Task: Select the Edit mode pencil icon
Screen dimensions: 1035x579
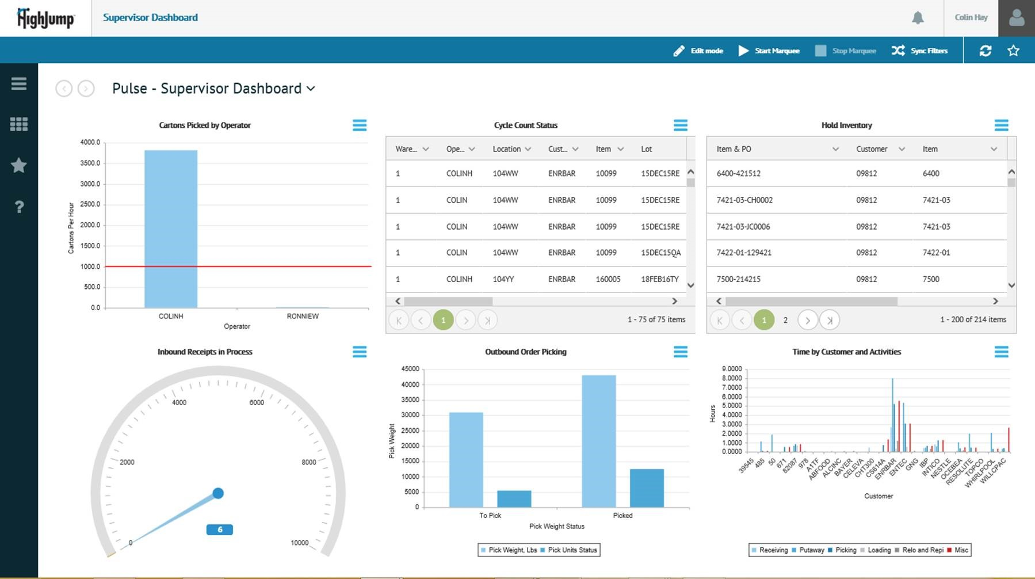Action: click(x=679, y=51)
